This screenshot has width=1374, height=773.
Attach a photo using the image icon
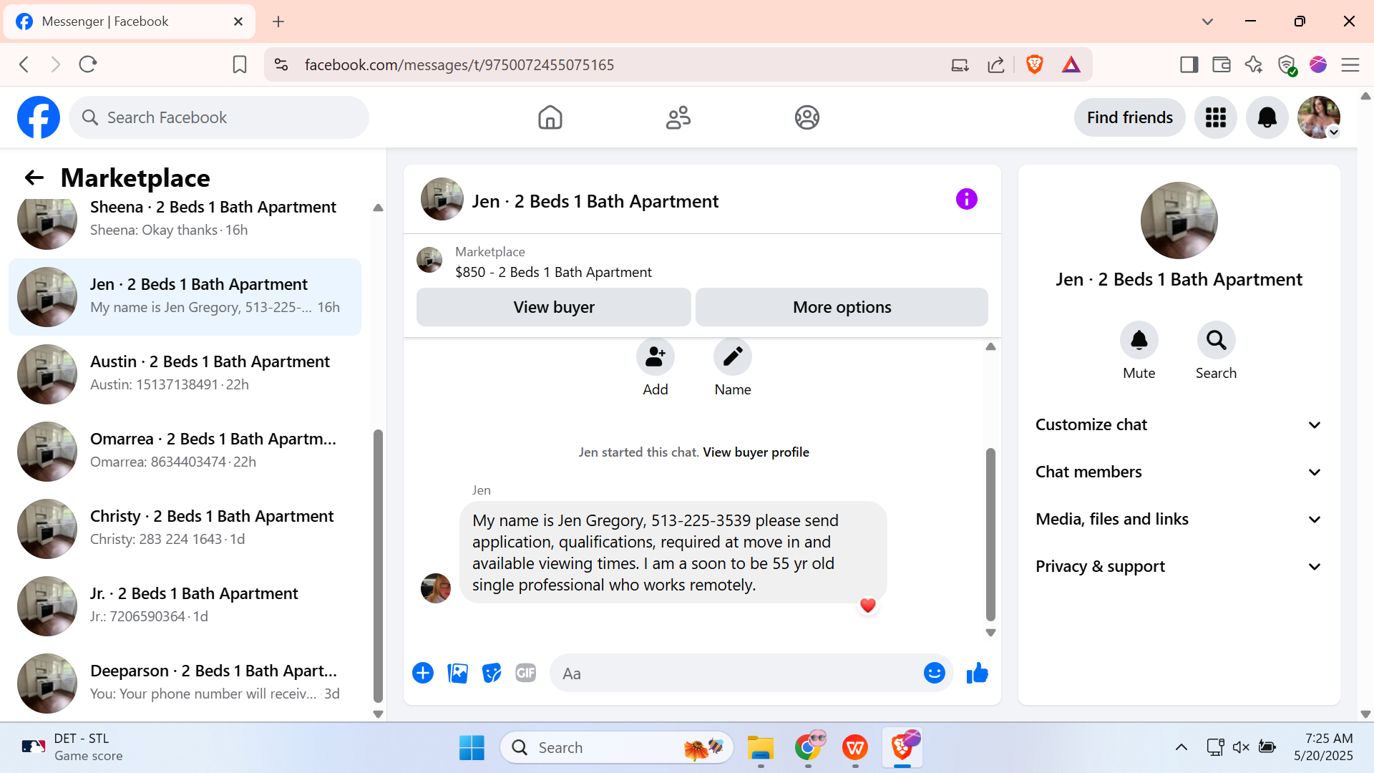click(457, 674)
